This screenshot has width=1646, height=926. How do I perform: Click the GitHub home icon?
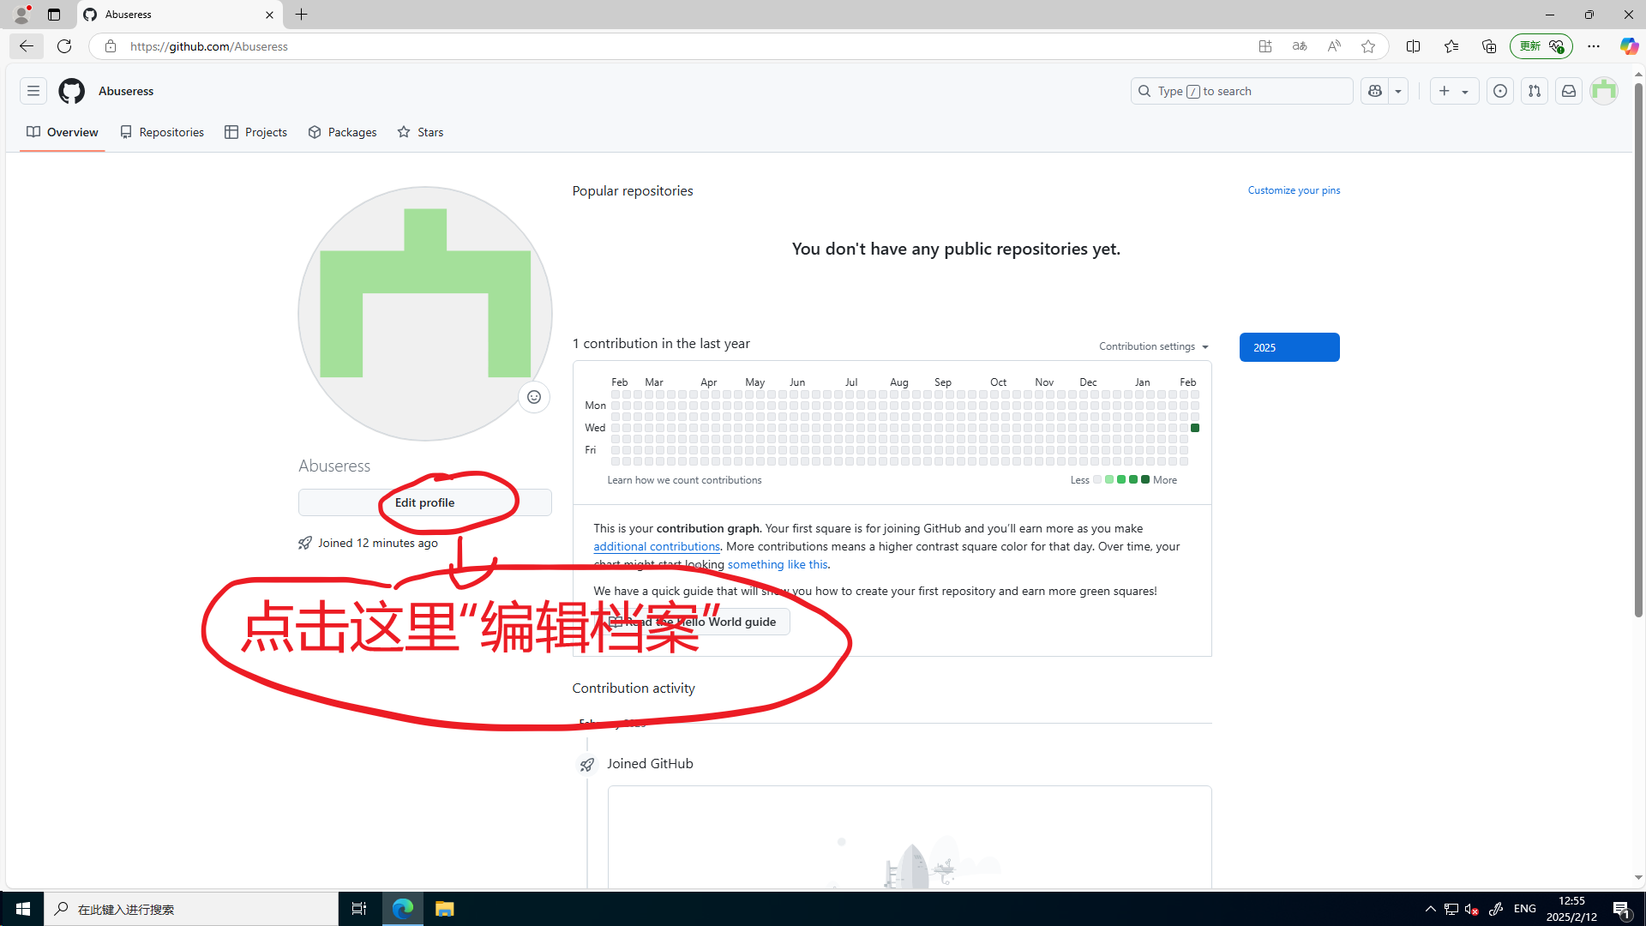[x=71, y=90]
